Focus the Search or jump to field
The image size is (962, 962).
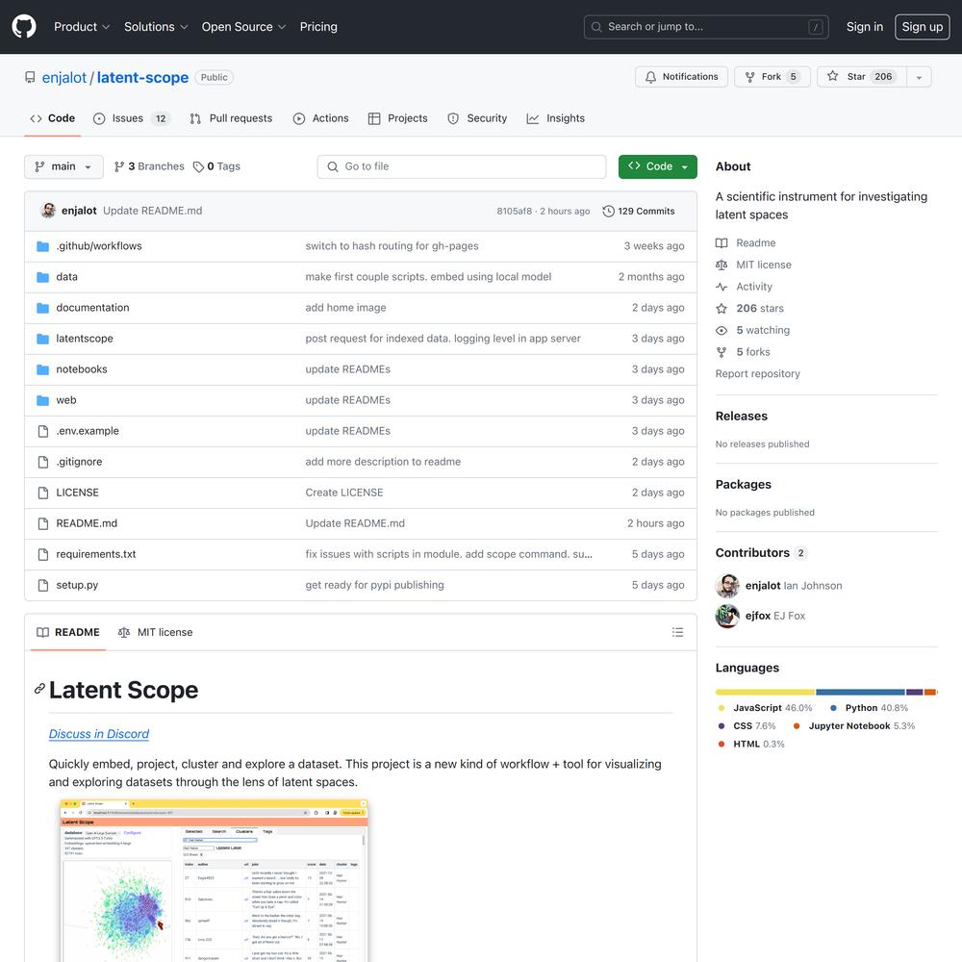[705, 26]
